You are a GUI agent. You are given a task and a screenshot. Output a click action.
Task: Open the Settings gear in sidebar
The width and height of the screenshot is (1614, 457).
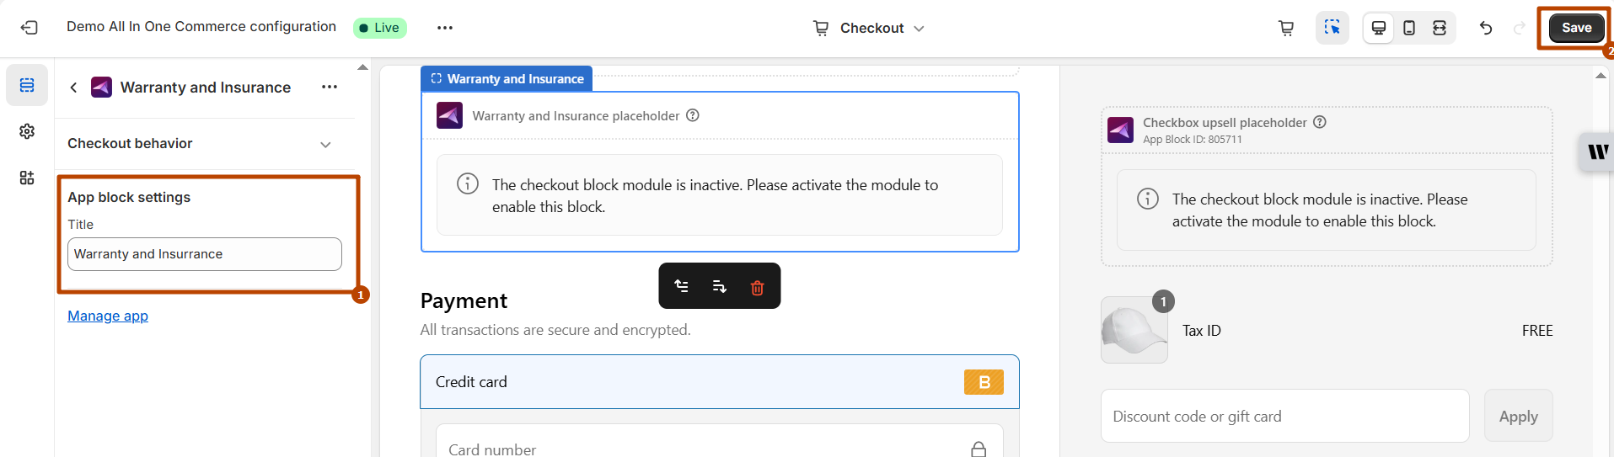point(27,131)
